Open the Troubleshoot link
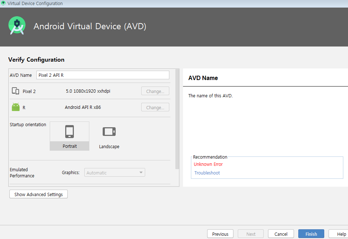The width and height of the screenshot is (348, 239). click(x=207, y=173)
